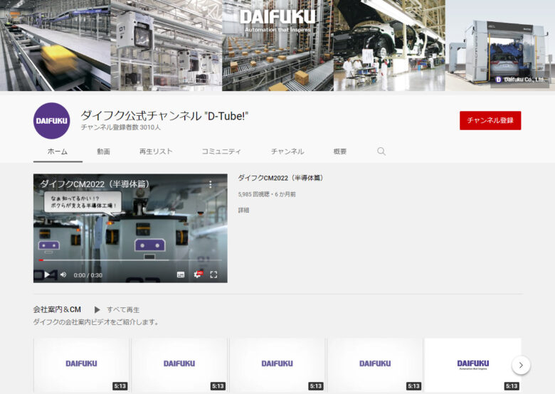Show next videos with right chevron arrow
Screen dimensions: 555x394
tap(521, 365)
